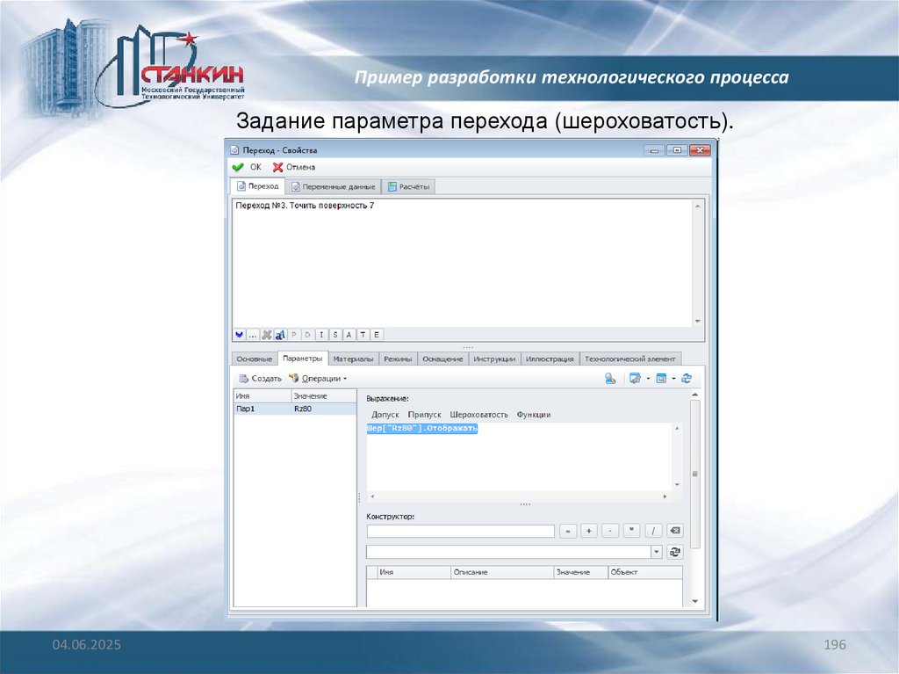
Task: Click the highlighted expression Шер["Rz80"].Отображать
Action: [x=422, y=428]
